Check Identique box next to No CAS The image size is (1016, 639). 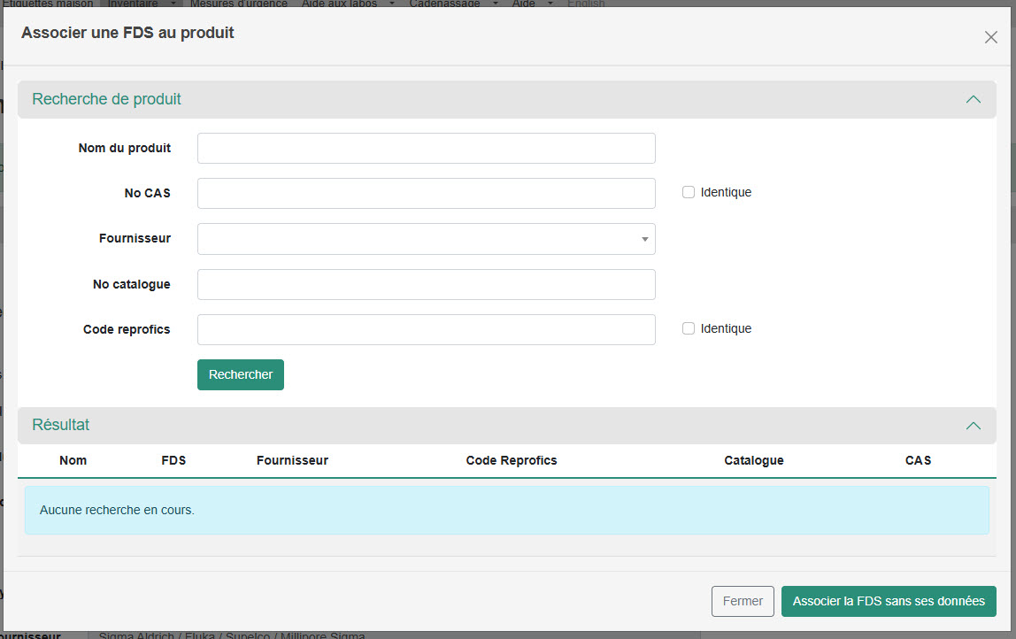point(689,192)
